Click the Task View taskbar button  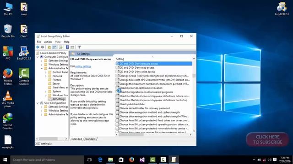click(89, 160)
